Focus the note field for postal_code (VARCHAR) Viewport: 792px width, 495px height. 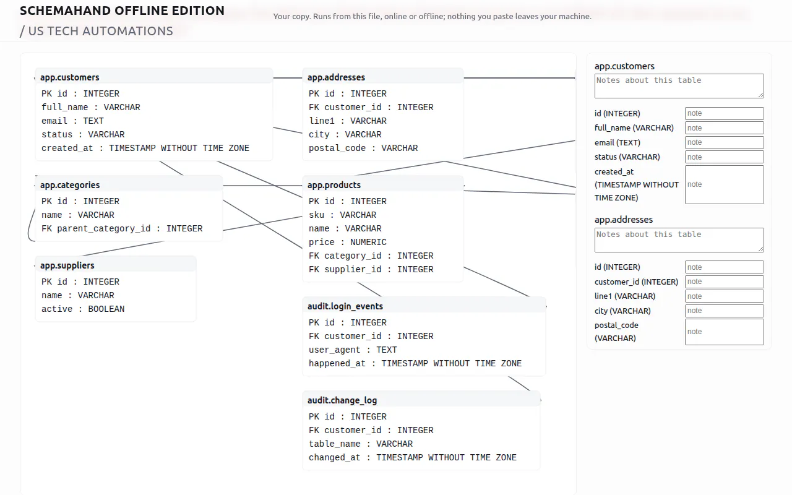tap(725, 332)
